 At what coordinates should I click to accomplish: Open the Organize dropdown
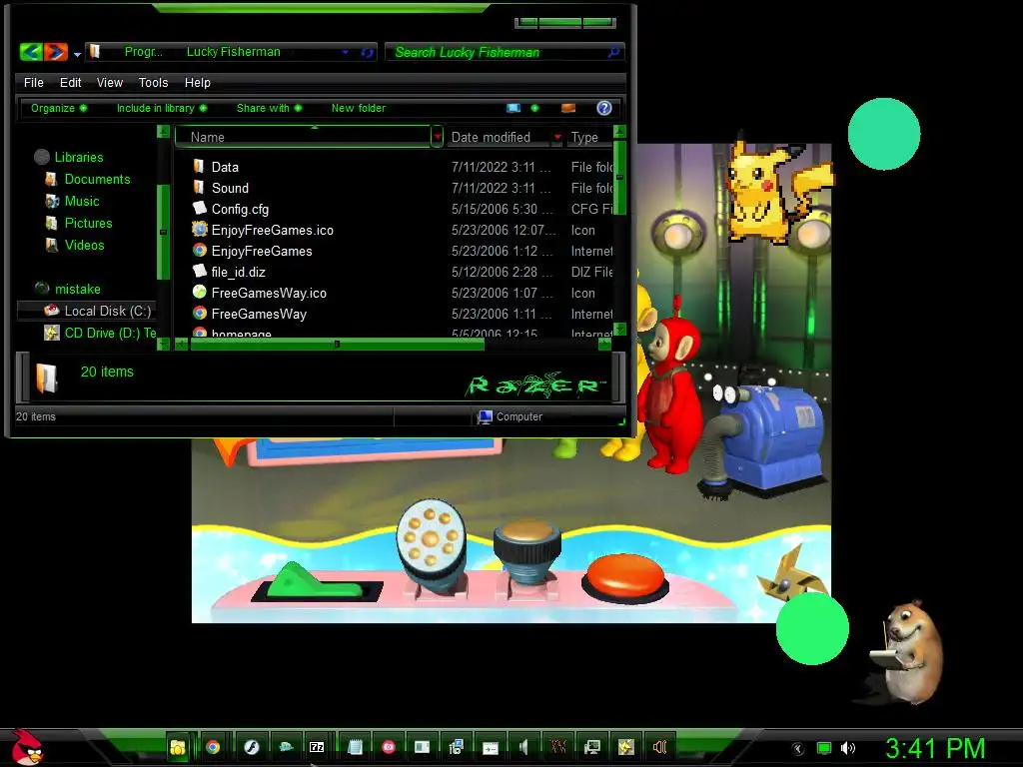tap(59, 108)
